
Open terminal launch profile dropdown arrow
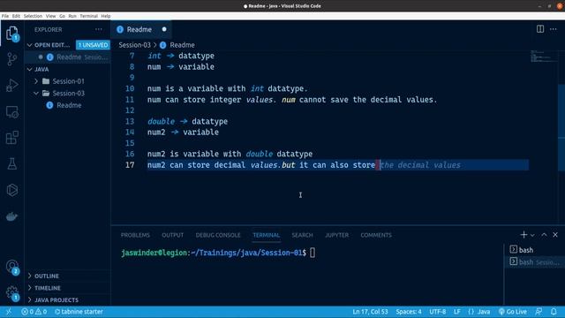(532, 235)
